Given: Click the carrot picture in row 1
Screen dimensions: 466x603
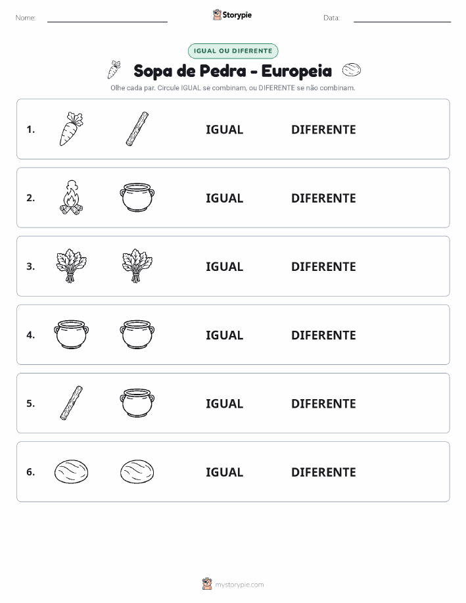Looking at the screenshot, I should click(71, 129).
